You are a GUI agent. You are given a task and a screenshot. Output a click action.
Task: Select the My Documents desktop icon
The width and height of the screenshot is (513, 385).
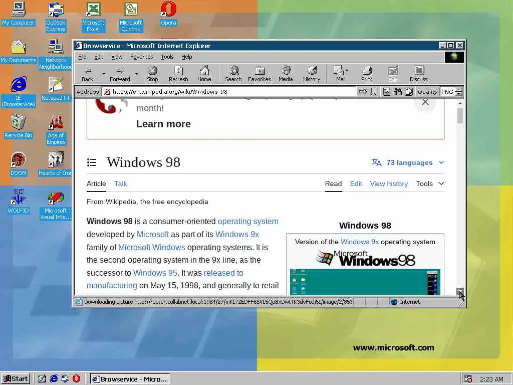19,52
